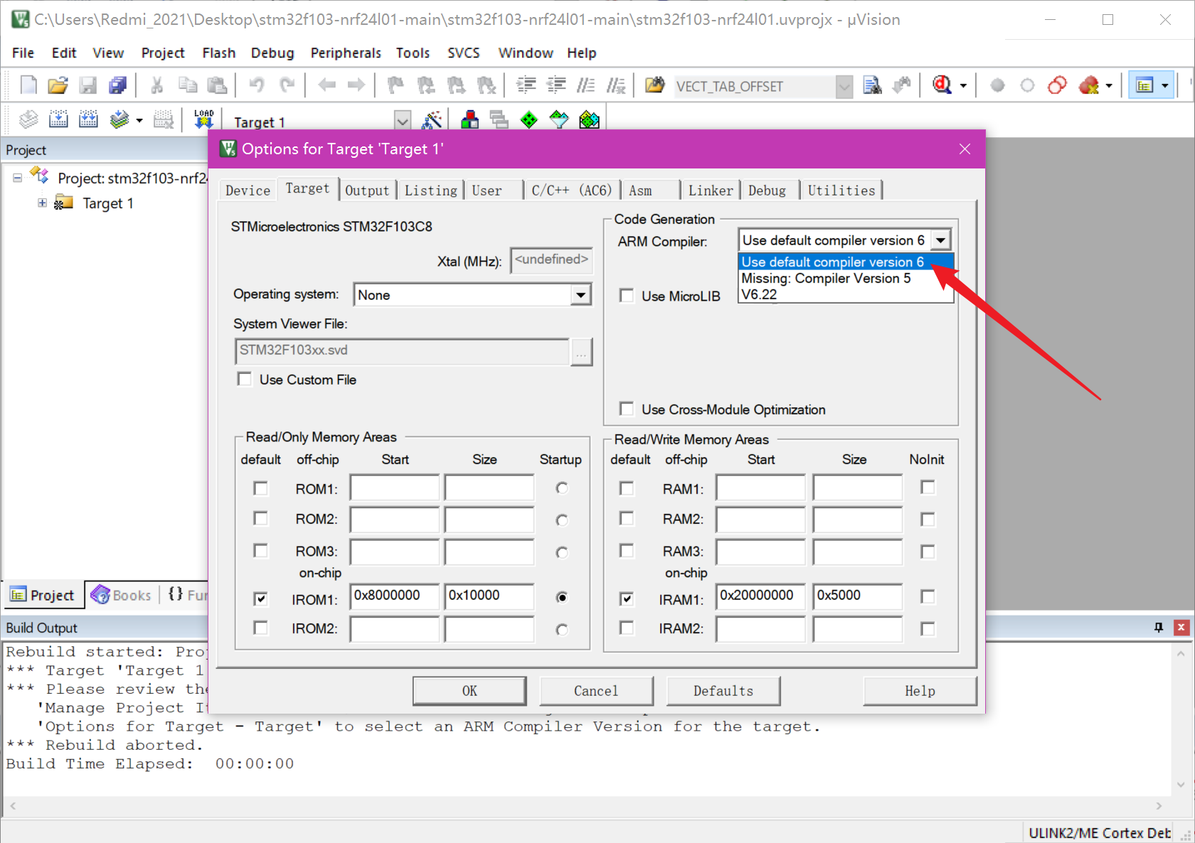The height and width of the screenshot is (843, 1195).
Task: Click the Indent selection icon
Action: pyautogui.click(x=526, y=85)
